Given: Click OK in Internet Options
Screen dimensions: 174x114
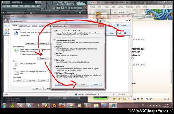Looking at the screenshot, I should coord(37,89).
